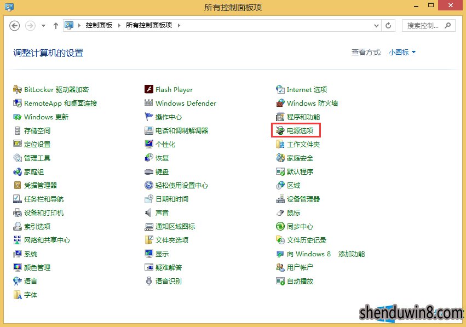Open BitLocker 驱动器加密 icon
Screen dimensions: 466x327
click(x=17, y=89)
